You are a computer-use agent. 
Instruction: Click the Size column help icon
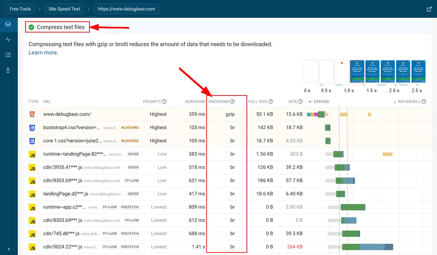pyautogui.click(x=300, y=102)
